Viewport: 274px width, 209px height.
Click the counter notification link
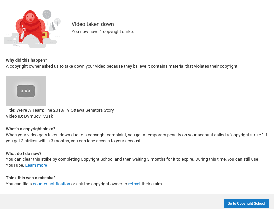click(51, 184)
